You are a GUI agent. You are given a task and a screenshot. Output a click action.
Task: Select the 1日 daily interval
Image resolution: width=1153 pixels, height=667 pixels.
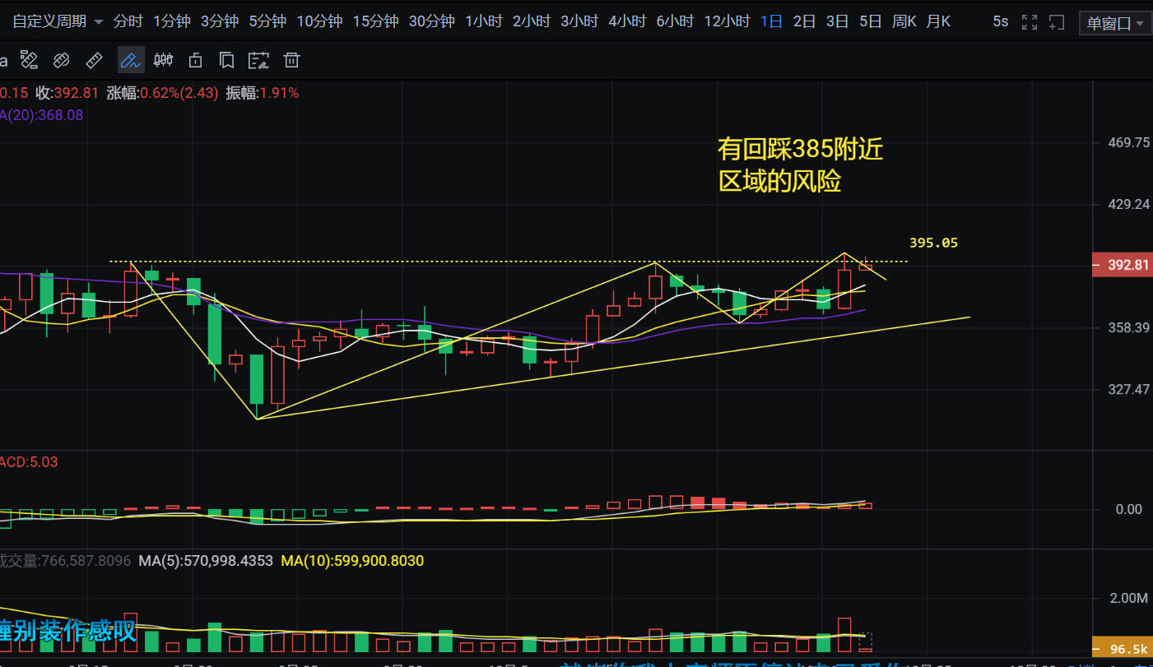point(771,22)
